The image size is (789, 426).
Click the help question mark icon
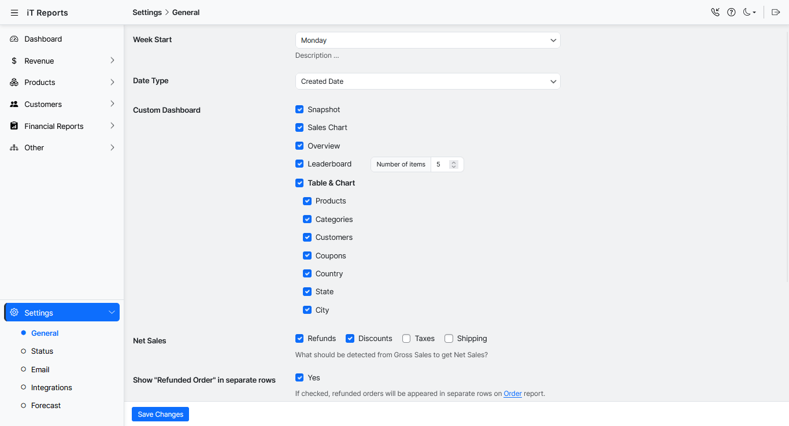pyautogui.click(x=731, y=12)
